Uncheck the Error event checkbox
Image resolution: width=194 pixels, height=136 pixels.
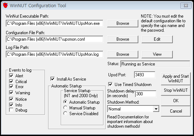pos(11,86)
